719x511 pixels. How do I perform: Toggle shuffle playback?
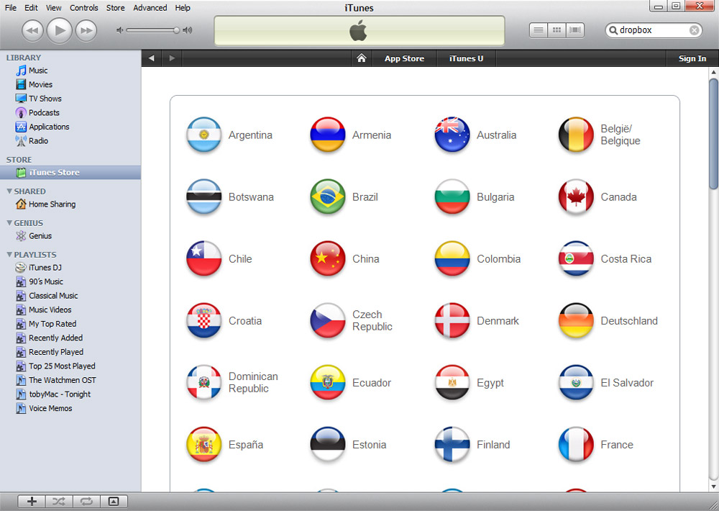coord(59,502)
